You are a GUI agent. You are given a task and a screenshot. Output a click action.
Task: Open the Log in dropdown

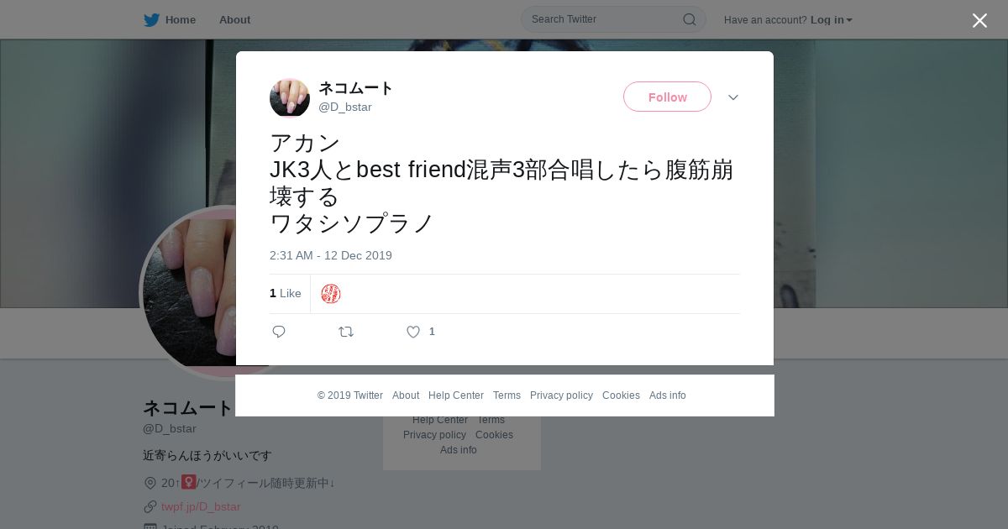[x=831, y=20]
